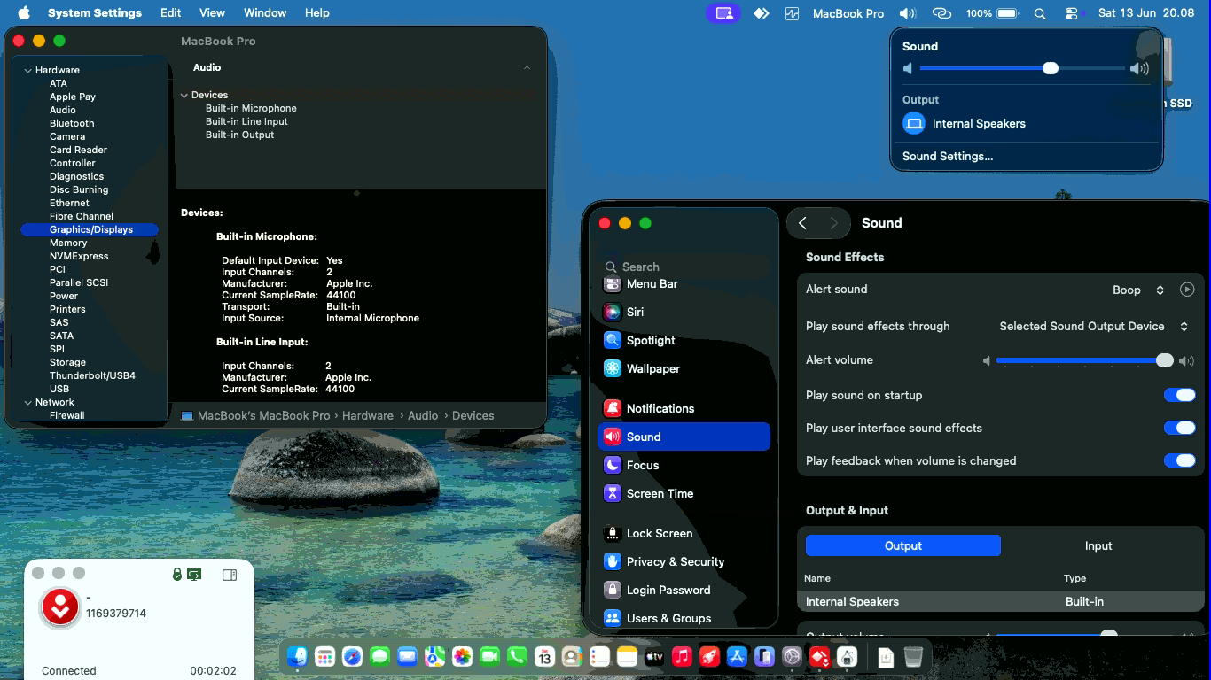Open the Focus moon icon
Viewport: 1211px width, 680px height.
612,465
